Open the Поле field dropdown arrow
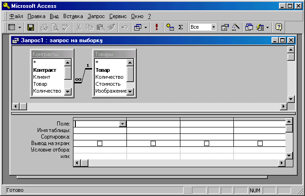The image size is (305, 196). pyautogui.click(x=123, y=124)
